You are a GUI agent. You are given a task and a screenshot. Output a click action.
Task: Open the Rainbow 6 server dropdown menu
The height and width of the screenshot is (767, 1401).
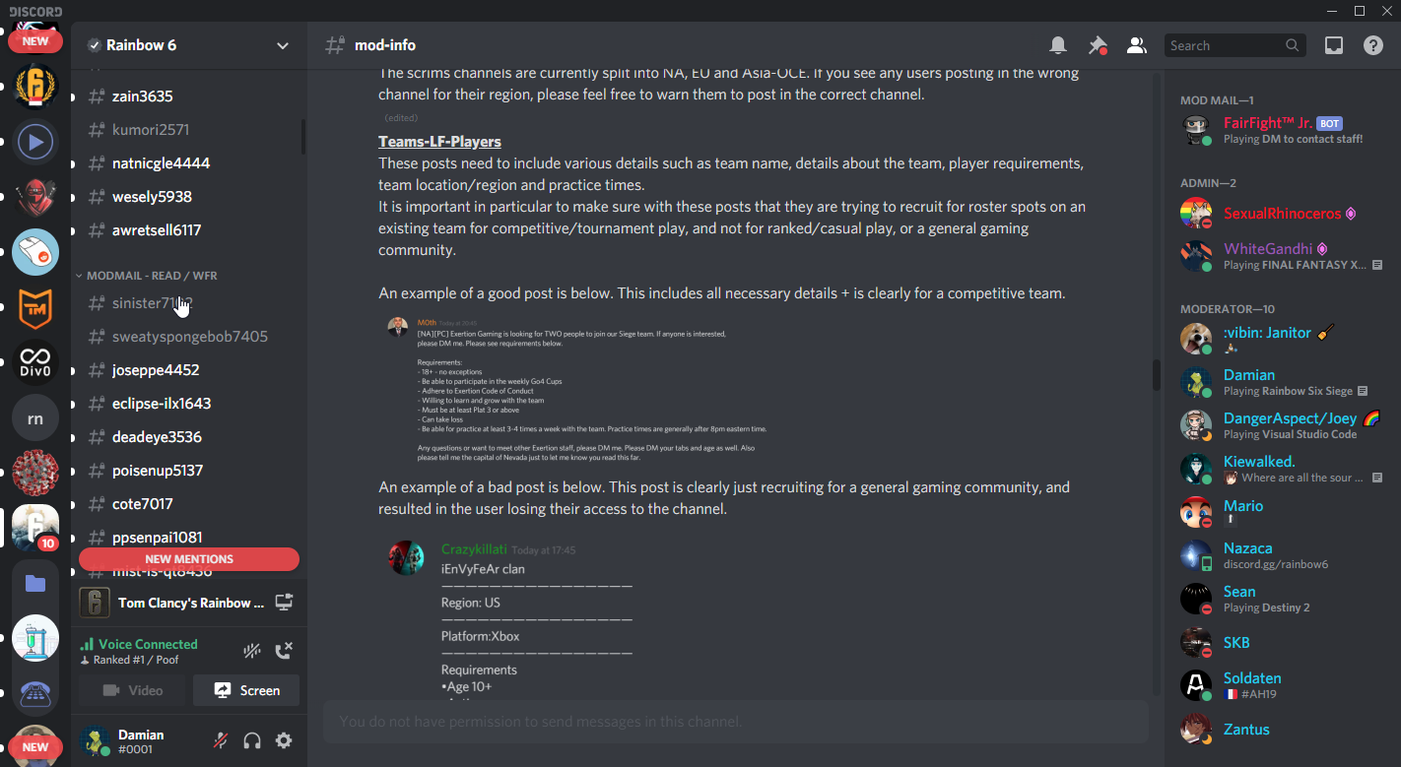(283, 45)
